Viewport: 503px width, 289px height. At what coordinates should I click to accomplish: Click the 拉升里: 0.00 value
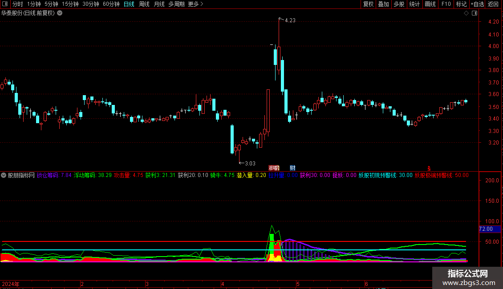[x=283, y=175]
